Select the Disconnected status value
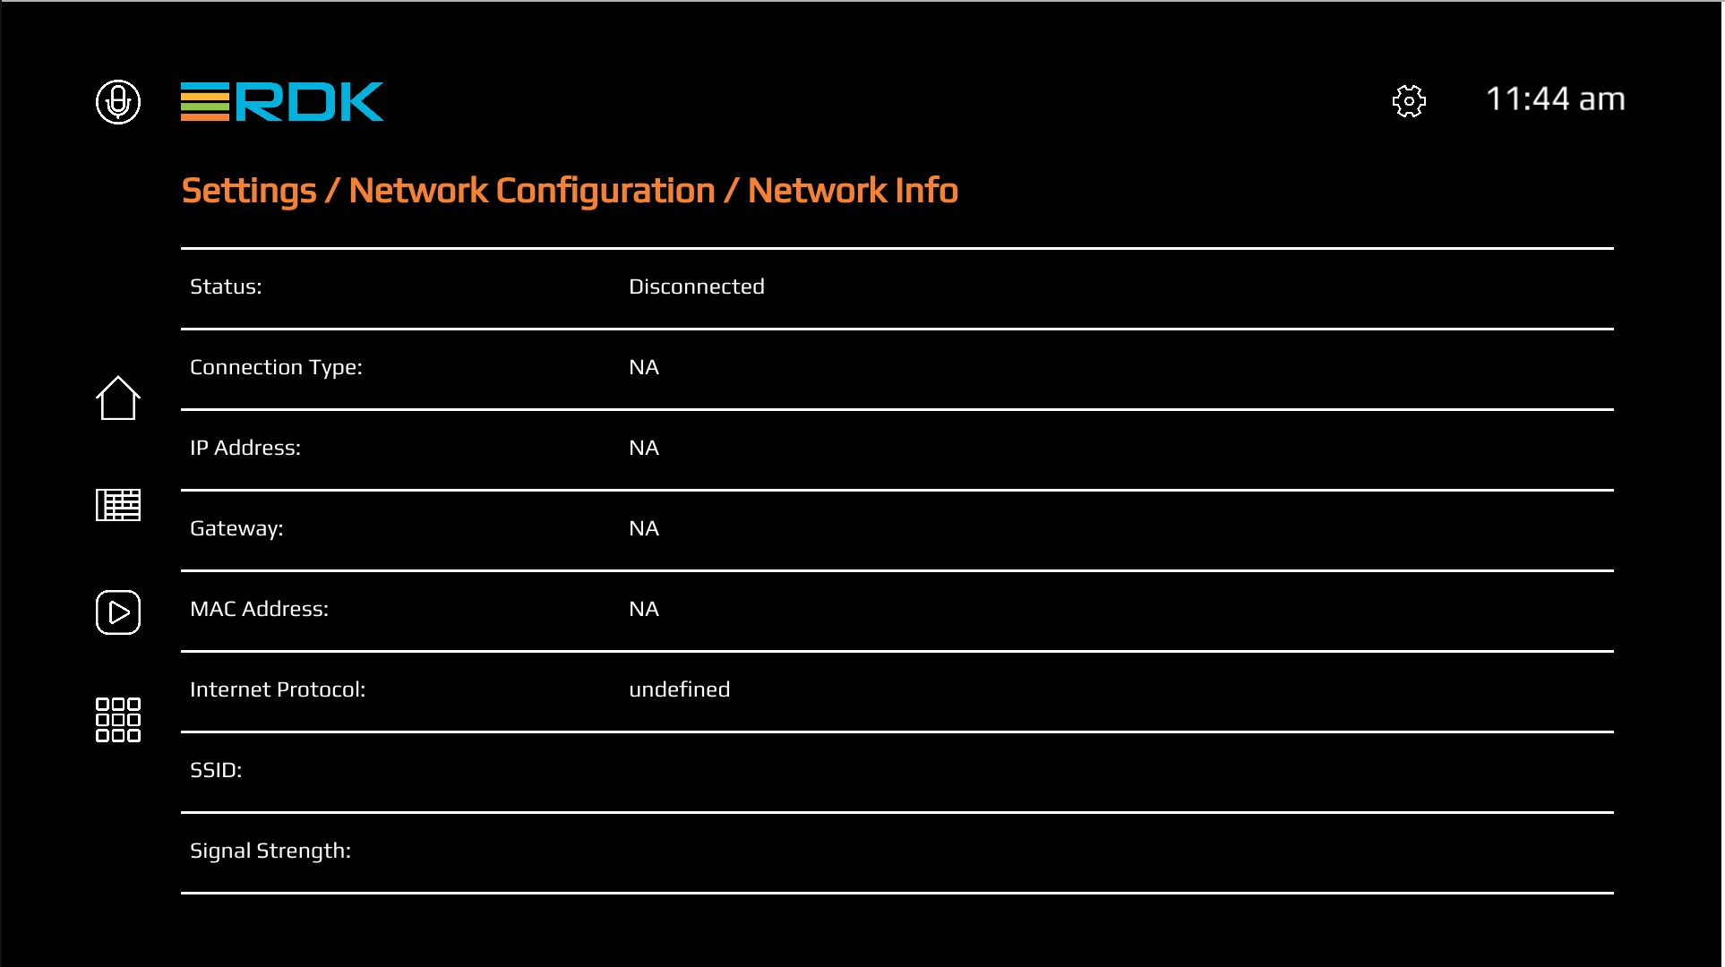Viewport: 1725px width, 967px height. pyautogui.click(x=696, y=287)
